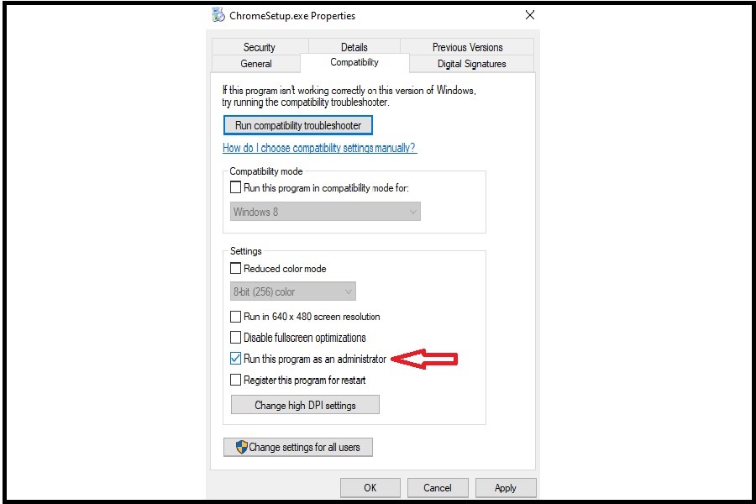Check Run in 640 x 480 resolution

pos(236,317)
